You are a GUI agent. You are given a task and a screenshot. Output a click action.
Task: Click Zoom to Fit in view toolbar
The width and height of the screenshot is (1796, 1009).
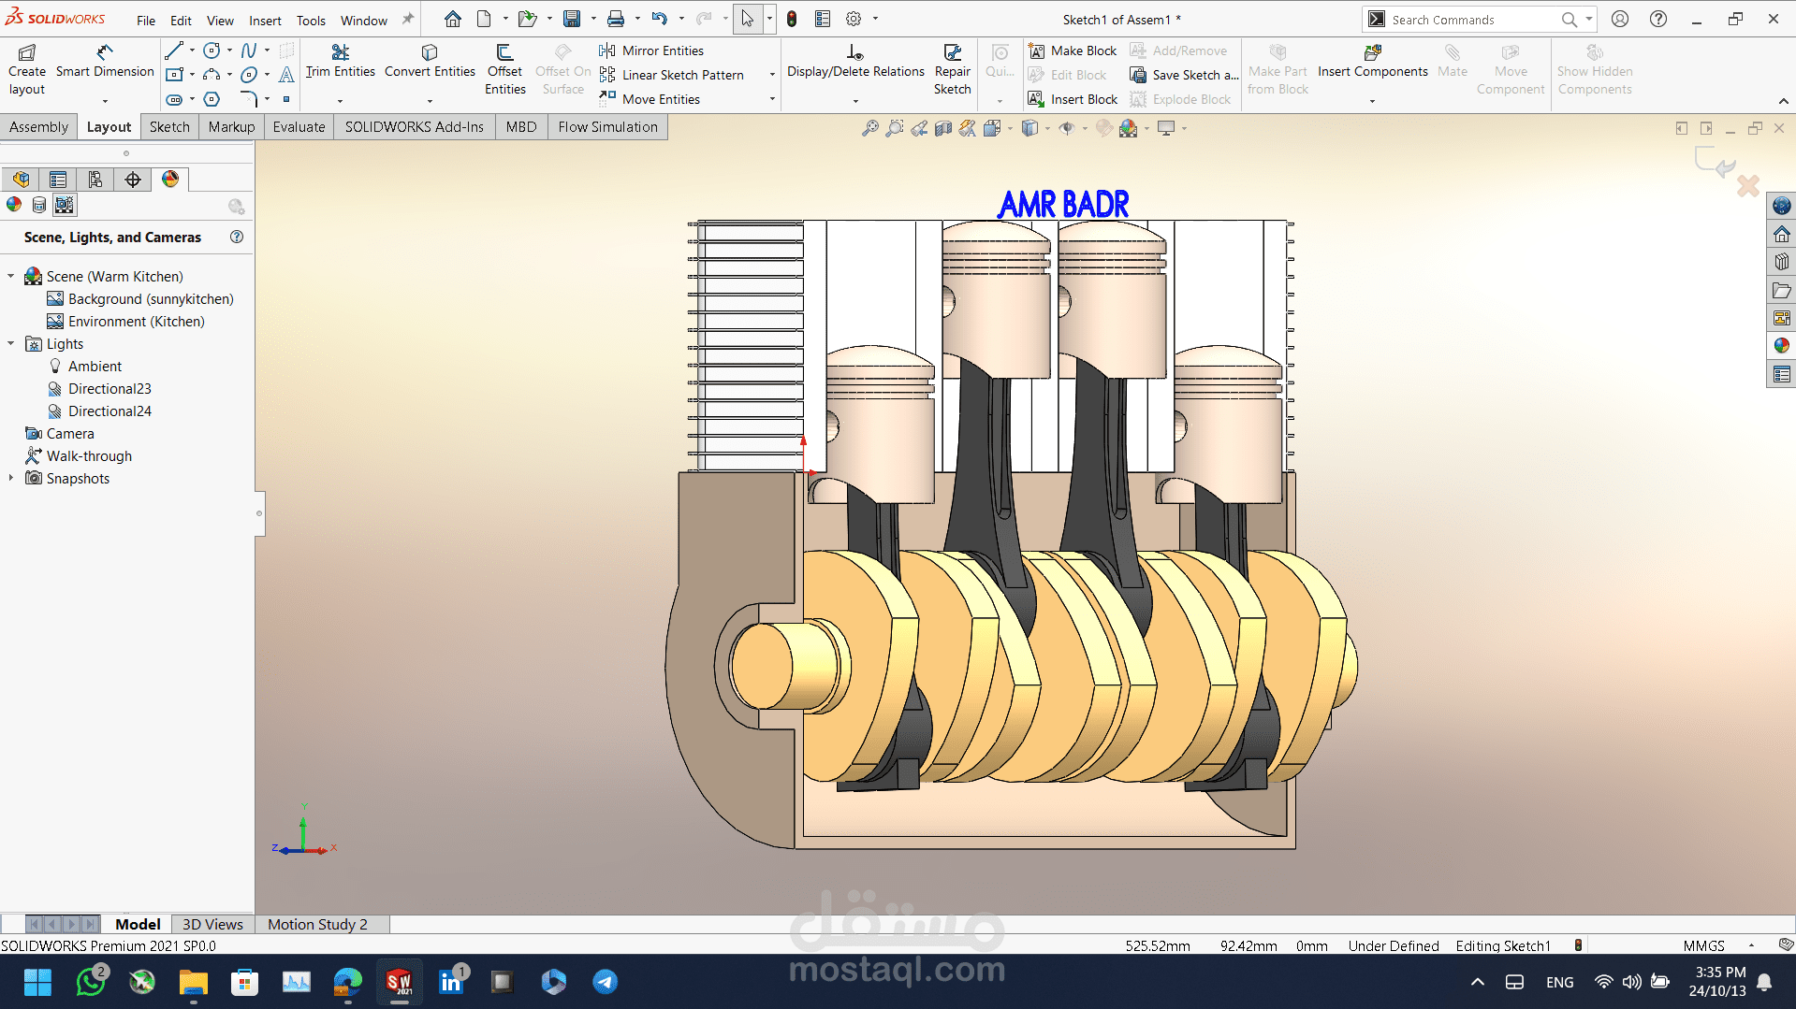(870, 128)
